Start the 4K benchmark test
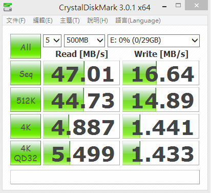This screenshot has width=211, height=193. pos(26,126)
